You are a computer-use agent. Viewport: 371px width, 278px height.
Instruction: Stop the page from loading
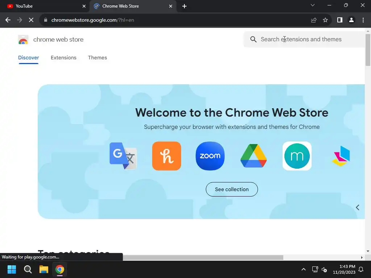[31, 20]
